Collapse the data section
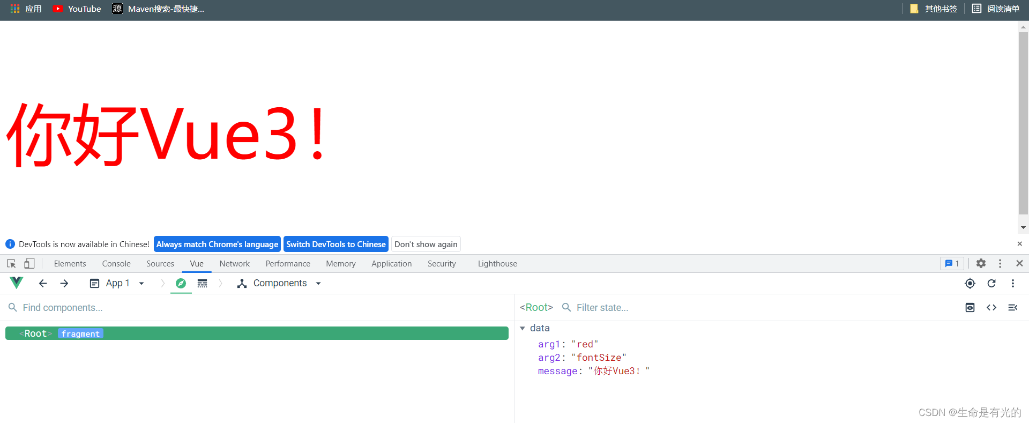 [x=523, y=328]
